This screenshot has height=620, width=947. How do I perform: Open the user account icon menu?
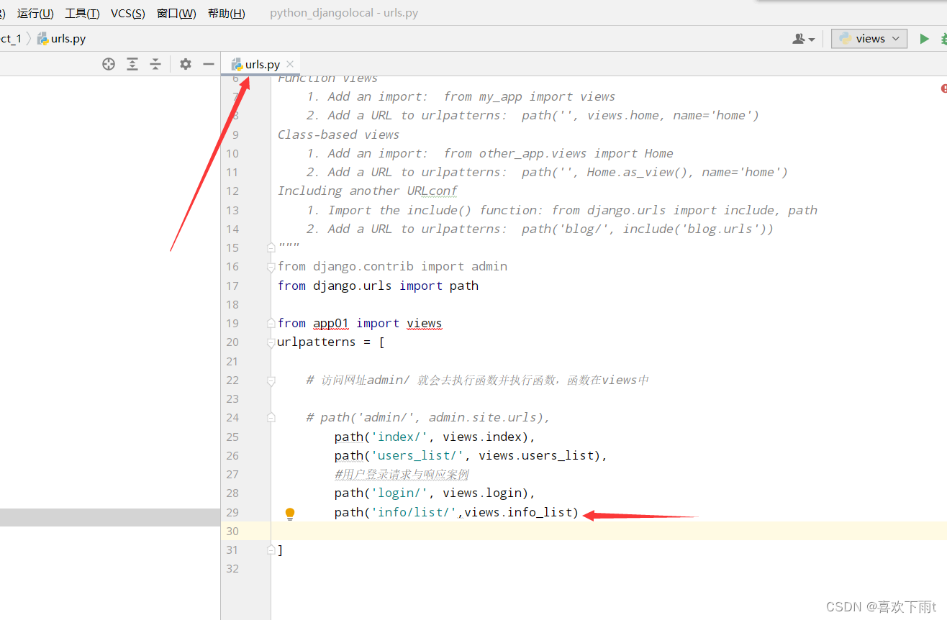[804, 39]
